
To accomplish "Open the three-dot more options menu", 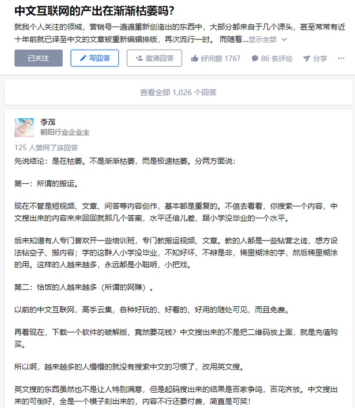I will 341,59.
